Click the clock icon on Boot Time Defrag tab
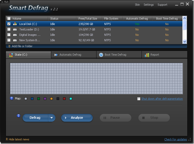Screen dimensions: 194x144 101,55
